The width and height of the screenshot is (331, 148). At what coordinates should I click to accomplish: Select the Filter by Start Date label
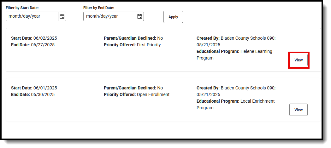click(22, 8)
